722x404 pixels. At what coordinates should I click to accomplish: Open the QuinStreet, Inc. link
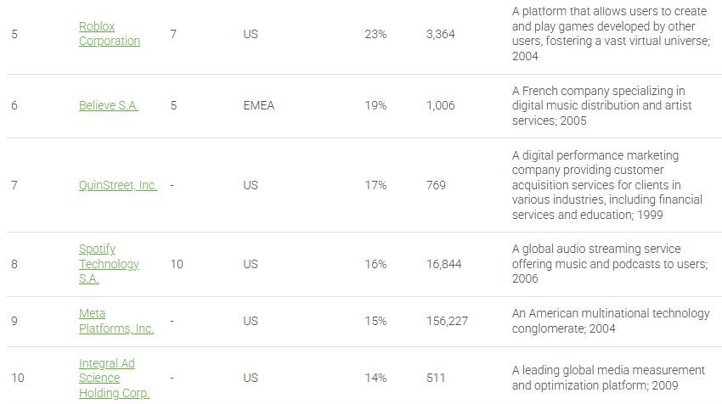[117, 185]
